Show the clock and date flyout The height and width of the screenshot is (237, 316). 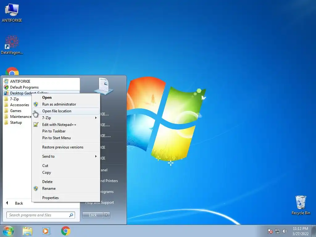pyautogui.click(x=300, y=231)
